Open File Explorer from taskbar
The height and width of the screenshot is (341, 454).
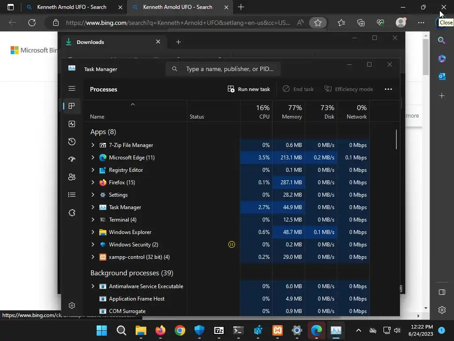pos(141,330)
